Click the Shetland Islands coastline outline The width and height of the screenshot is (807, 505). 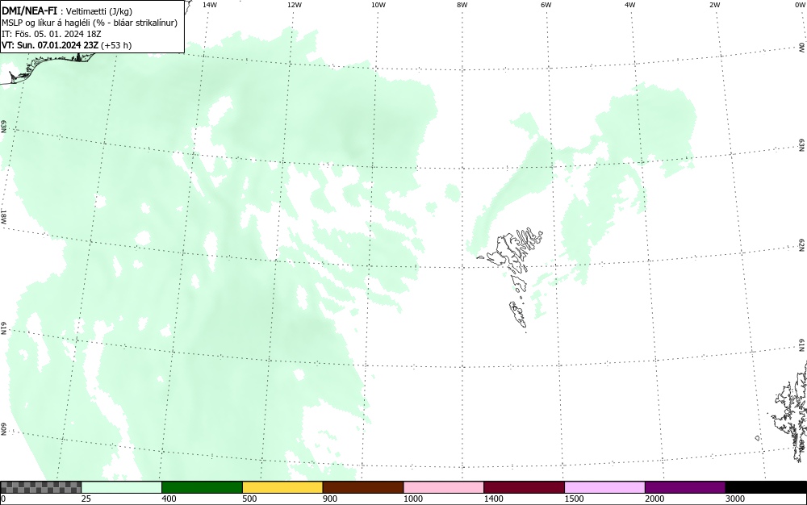[790, 411]
